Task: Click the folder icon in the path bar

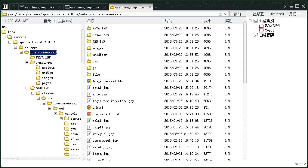Action: [x=5, y=14]
